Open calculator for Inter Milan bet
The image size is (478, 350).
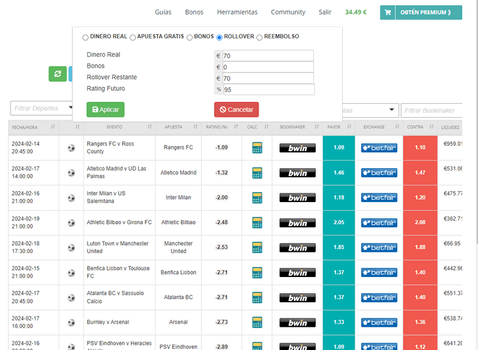(x=257, y=198)
